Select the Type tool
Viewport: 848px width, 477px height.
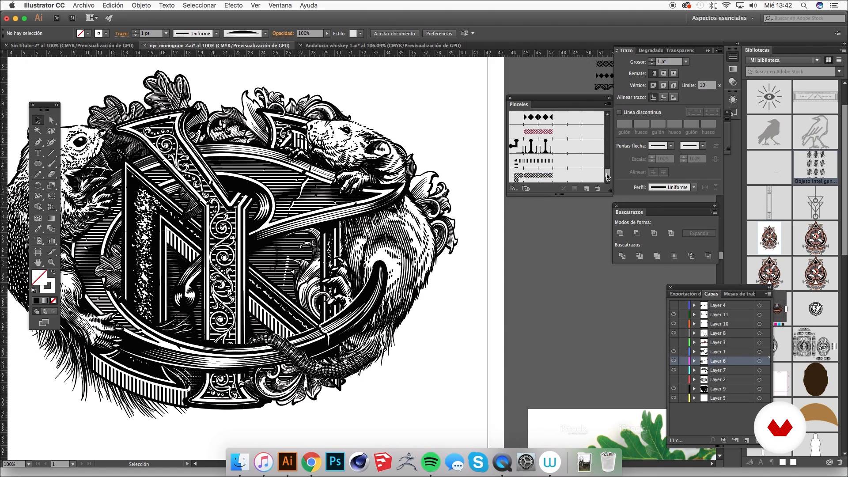38,153
